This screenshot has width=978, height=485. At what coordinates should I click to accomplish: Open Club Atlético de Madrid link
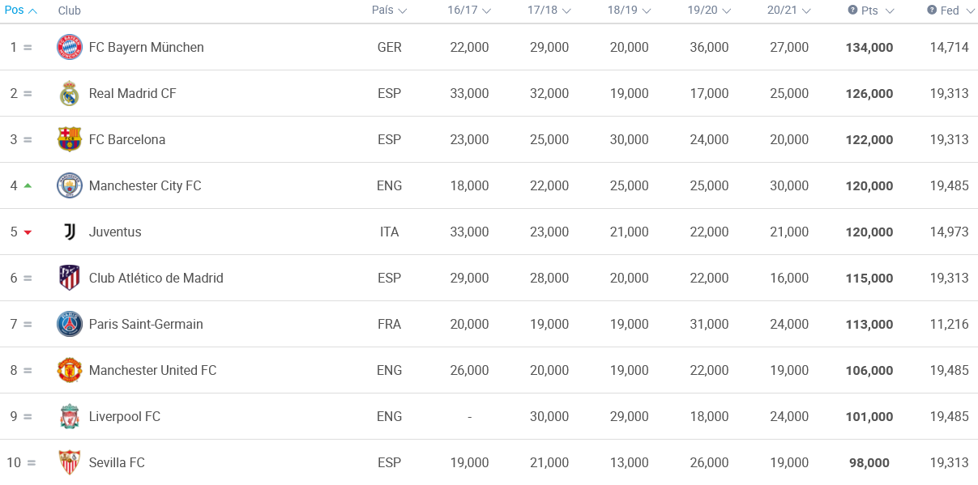click(156, 278)
